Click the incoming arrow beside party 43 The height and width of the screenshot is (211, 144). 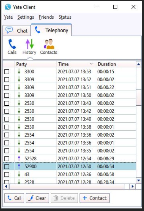[19, 174]
